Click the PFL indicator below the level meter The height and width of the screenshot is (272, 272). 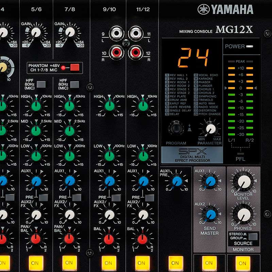[240, 154]
